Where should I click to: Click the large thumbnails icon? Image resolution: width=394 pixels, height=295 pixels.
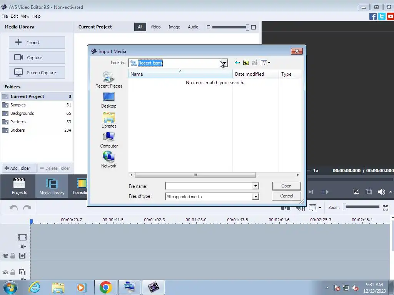click(x=254, y=27)
